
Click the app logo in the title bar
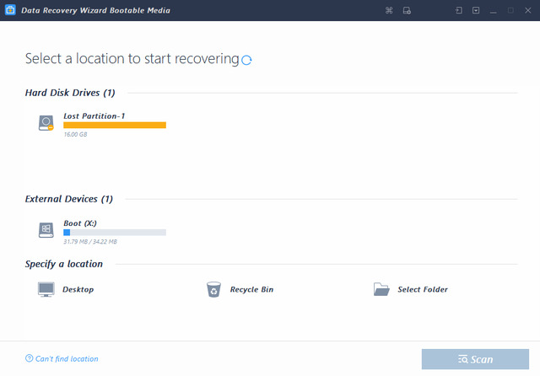11,10
